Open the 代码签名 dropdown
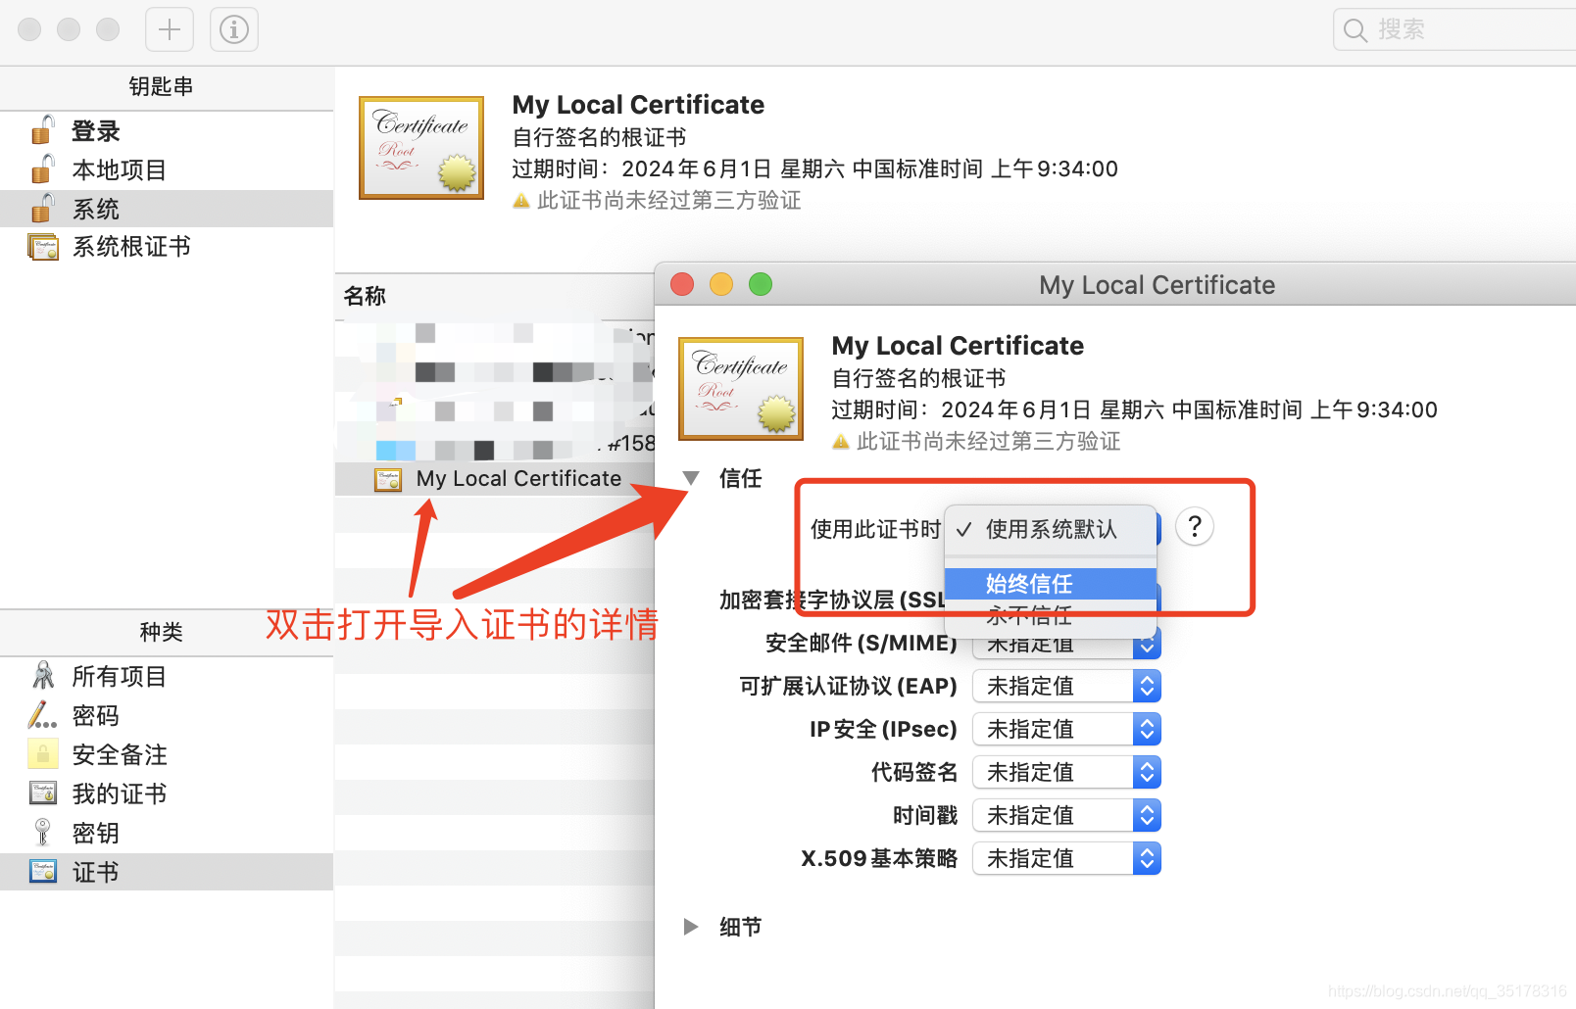The width and height of the screenshot is (1576, 1009). [1066, 773]
